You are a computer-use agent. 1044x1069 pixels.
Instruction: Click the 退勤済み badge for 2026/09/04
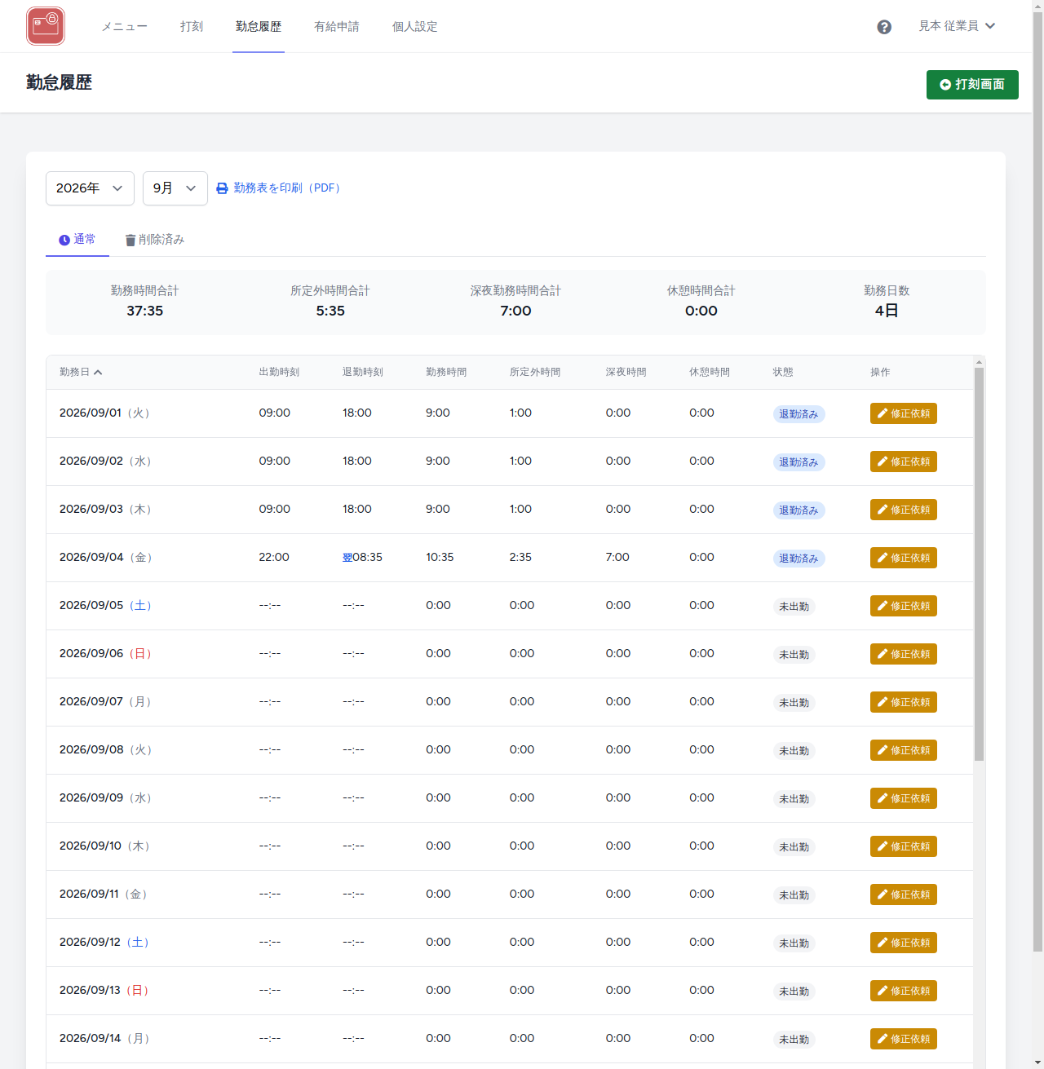tap(798, 559)
